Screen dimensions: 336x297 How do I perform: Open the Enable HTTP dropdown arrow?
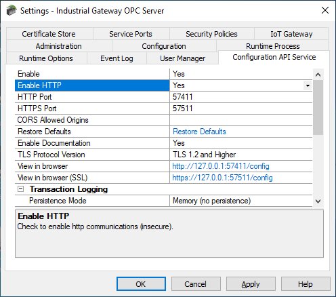click(x=308, y=85)
